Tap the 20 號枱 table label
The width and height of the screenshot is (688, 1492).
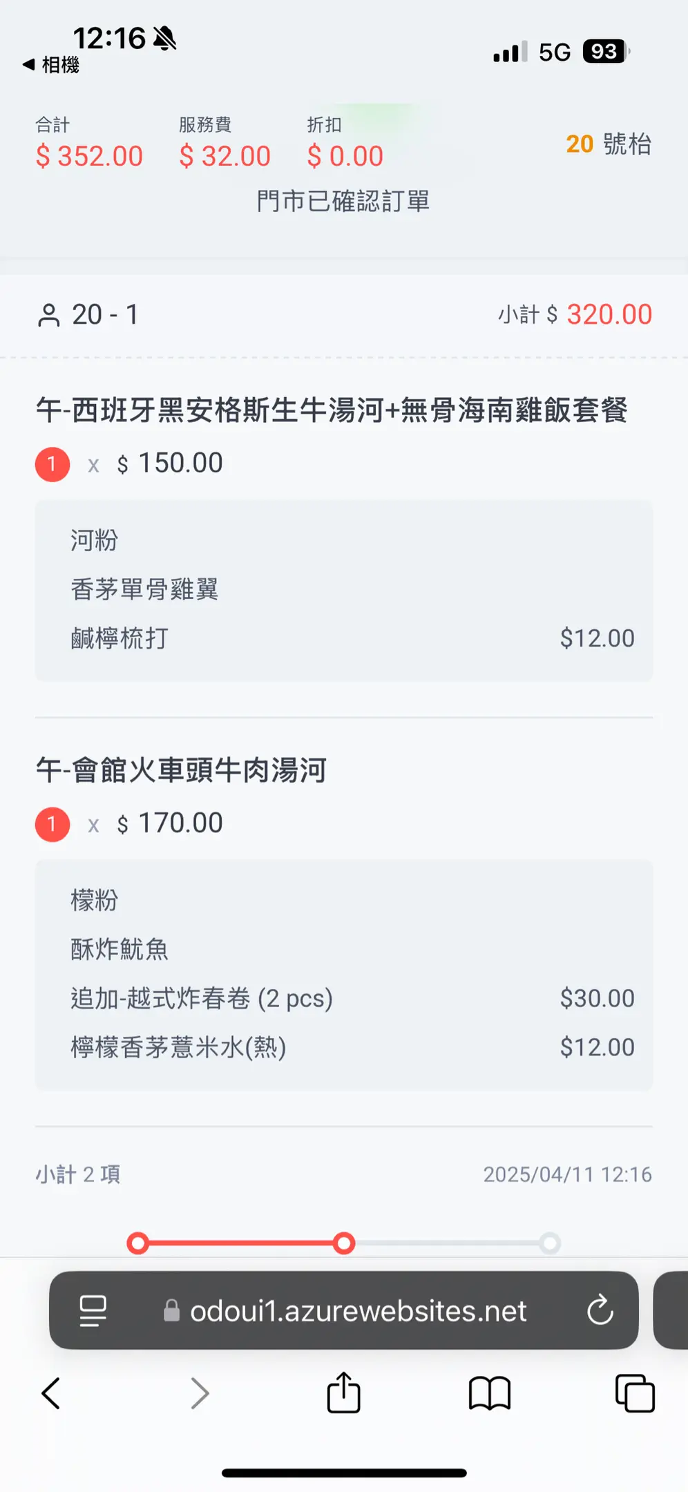pyautogui.click(x=608, y=144)
